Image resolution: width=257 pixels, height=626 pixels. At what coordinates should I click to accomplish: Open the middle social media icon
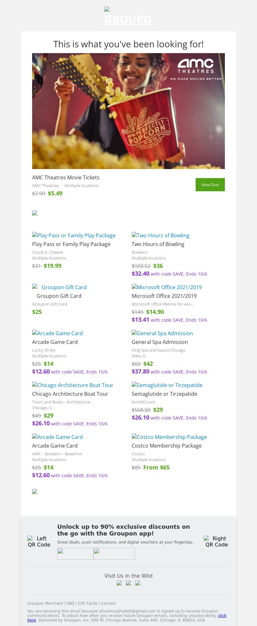(x=128, y=583)
